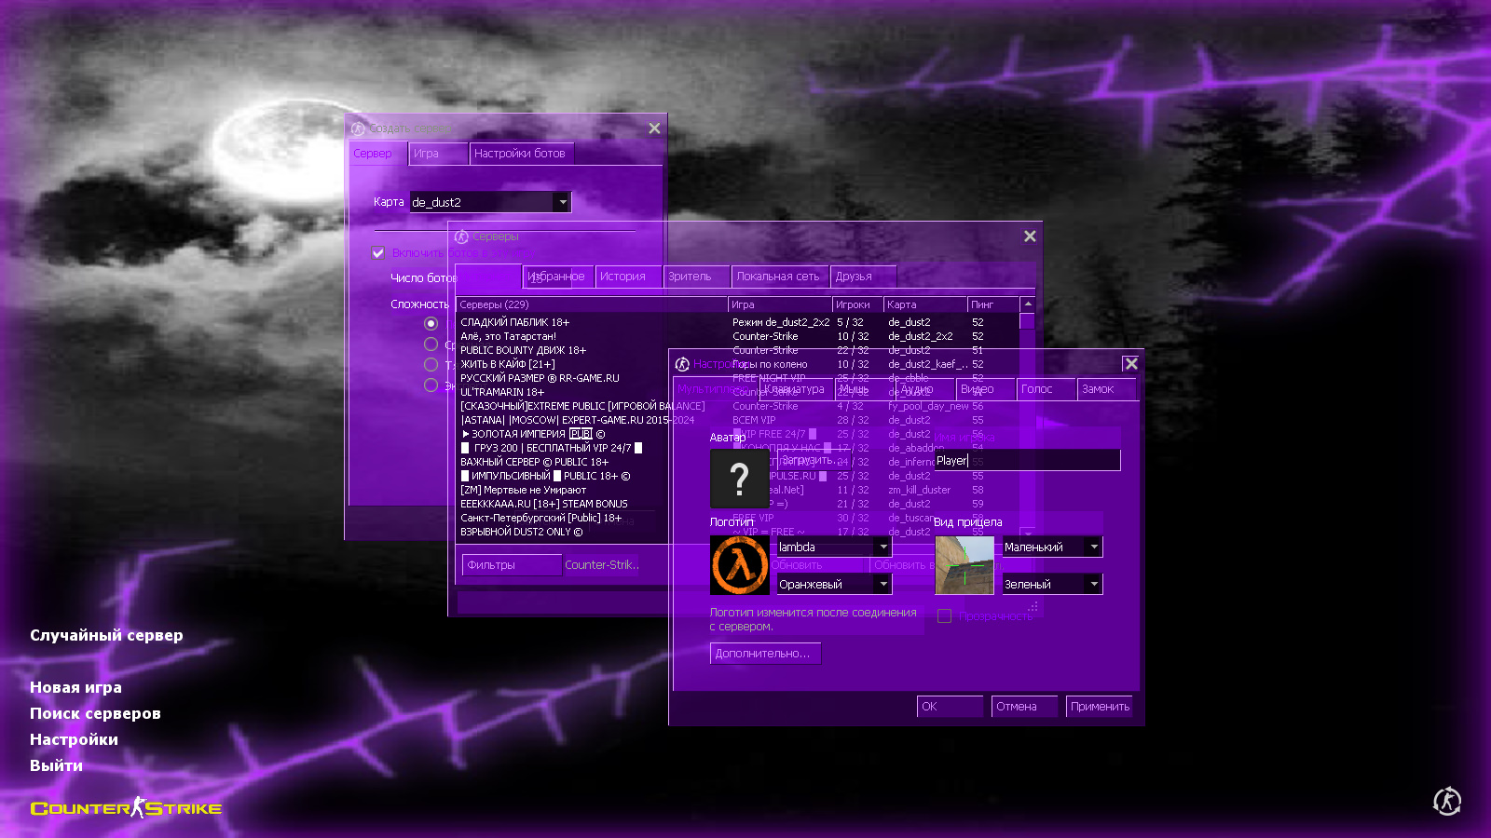
Task: Close the Создать сервер dialog
Action: click(x=654, y=128)
